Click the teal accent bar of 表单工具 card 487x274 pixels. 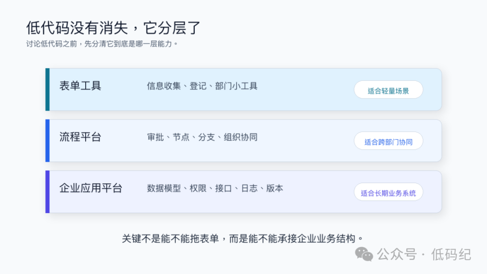tap(47, 89)
